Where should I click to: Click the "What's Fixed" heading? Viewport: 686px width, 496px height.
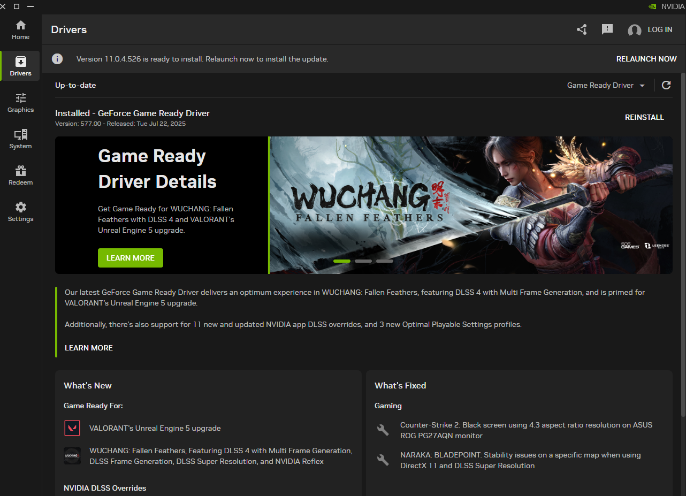pos(400,385)
